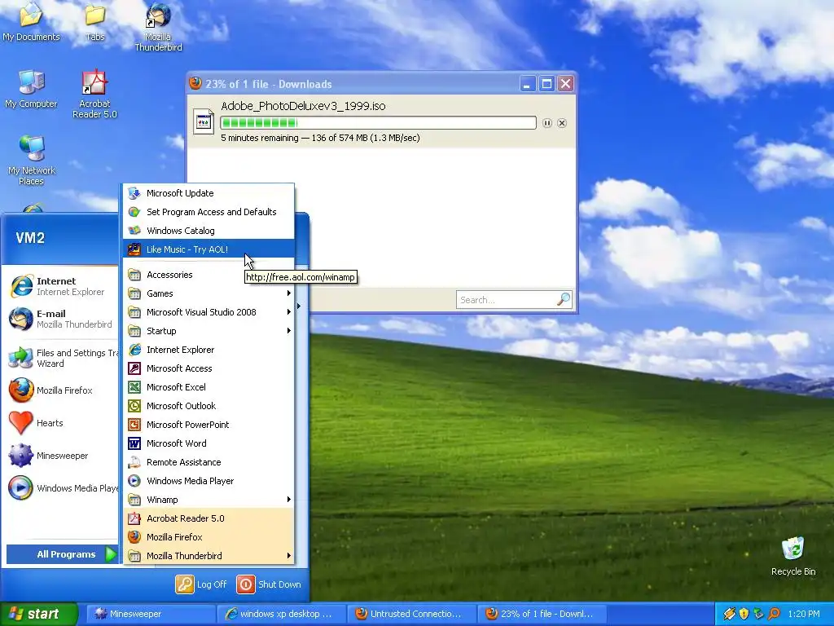Switch to Untrusted Connection taskbar button
Screen dimensions: 834x626
click(412, 615)
